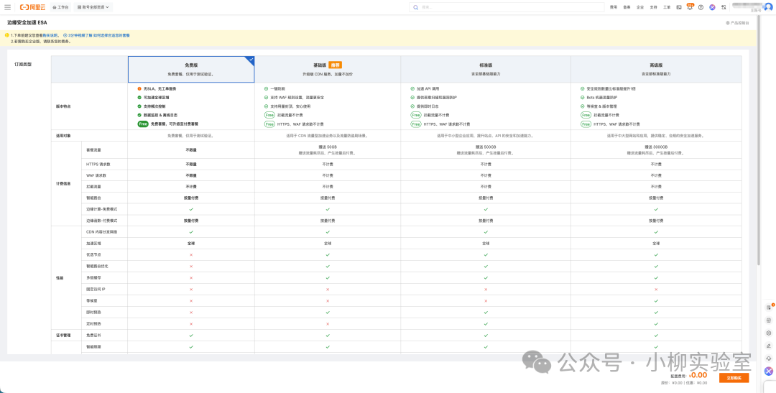The height and width of the screenshot is (393, 776).
Task: Select the 免费版 subscription plan
Action: [190, 69]
